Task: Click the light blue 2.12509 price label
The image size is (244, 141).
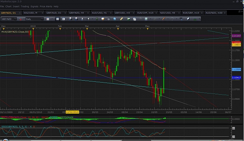Action: click(x=236, y=69)
